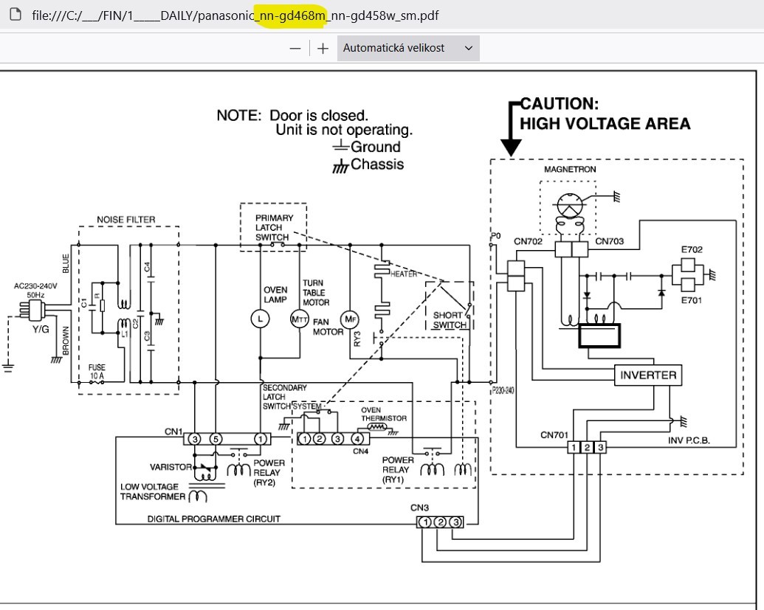Click the oven lamp L circle symbol
The height and width of the screenshot is (610, 764).
[260, 319]
